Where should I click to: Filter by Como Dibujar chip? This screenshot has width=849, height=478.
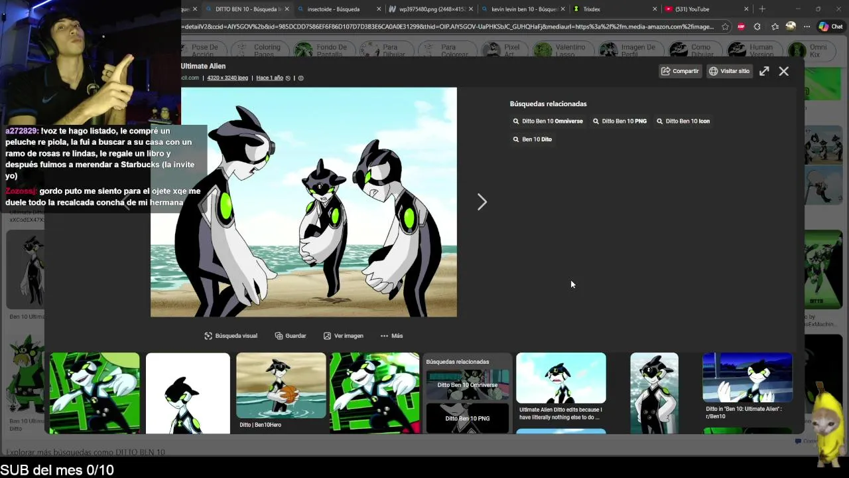[x=694, y=50]
